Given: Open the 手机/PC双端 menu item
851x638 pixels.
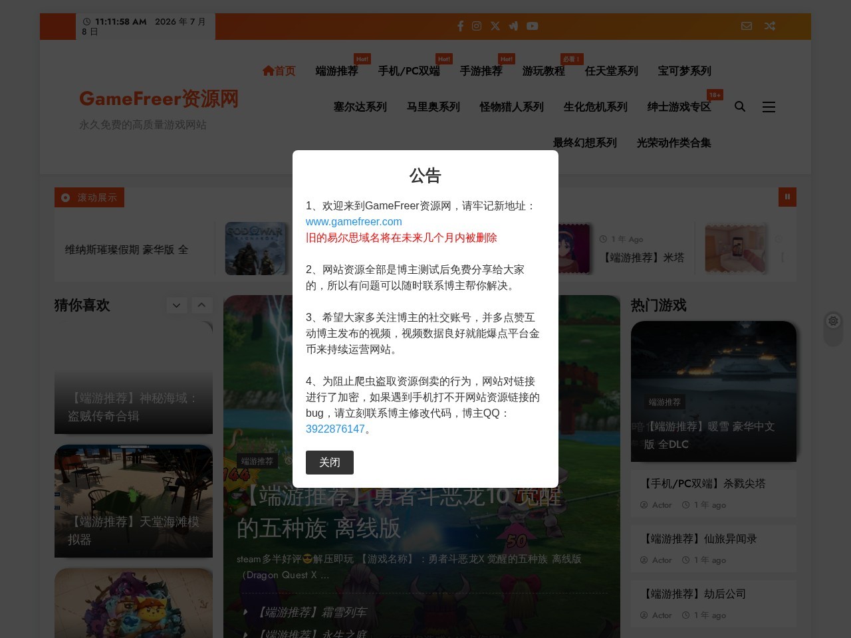Looking at the screenshot, I should coord(409,70).
